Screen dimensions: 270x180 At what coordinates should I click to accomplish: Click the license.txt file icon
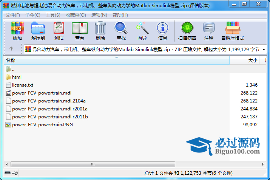[x=8, y=85]
